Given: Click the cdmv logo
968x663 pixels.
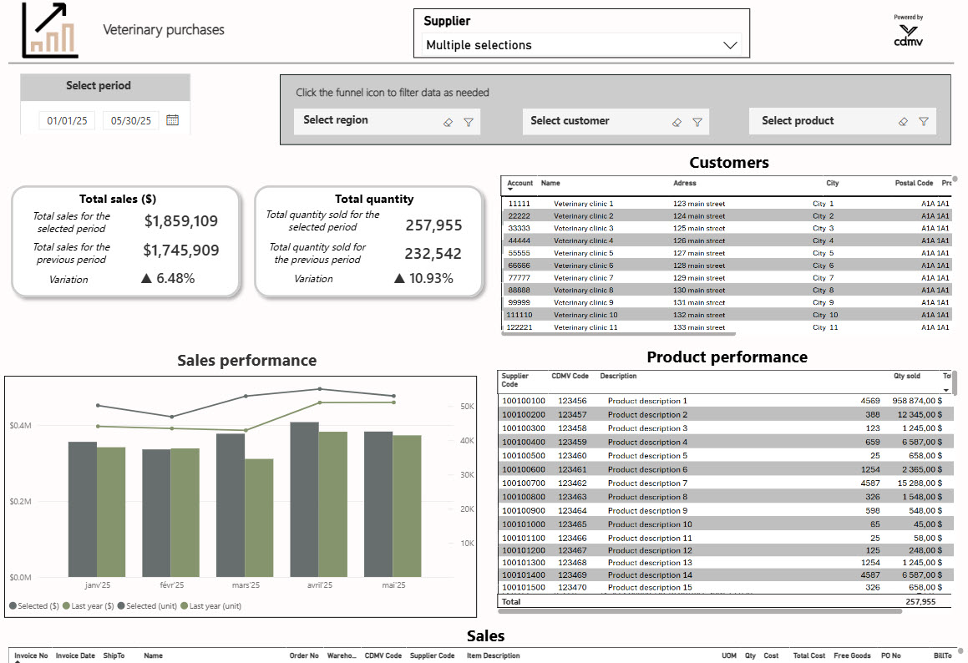Looking at the screenshot, I should pyautogui.click(x=908, y=35).
